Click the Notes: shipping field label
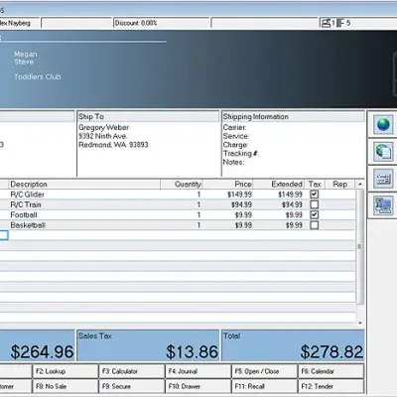Image resolution: width=397 pixels, height=397 pixels. coord(233,162)
